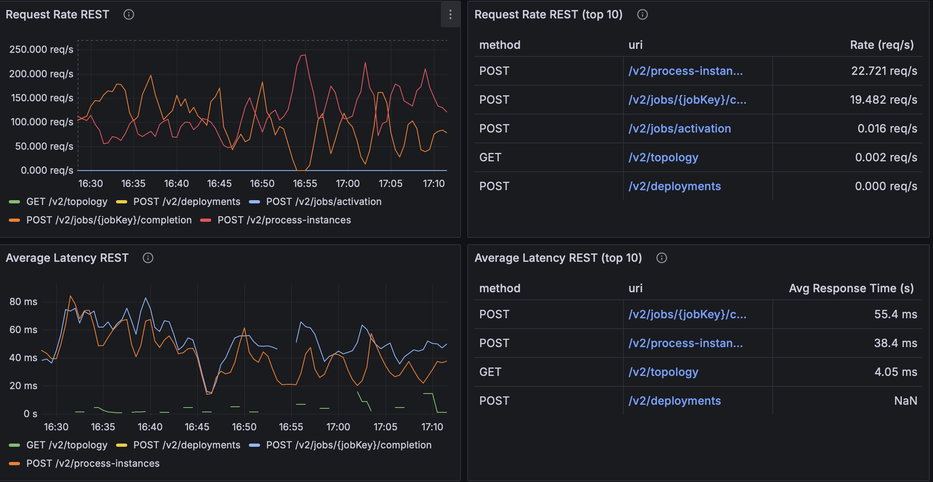Screen dimensions: 933x482
Task: Toggle POST /v2/deployments series in request rate legend
Action: click(x=186, y=201)
